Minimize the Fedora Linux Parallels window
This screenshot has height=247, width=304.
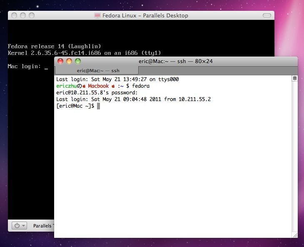pos(22,15)
